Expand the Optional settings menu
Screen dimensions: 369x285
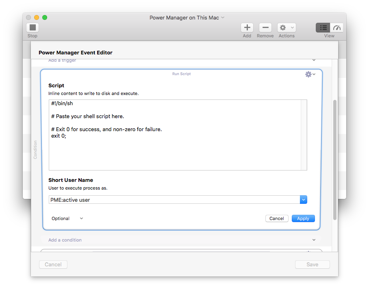tap(67, 218)
